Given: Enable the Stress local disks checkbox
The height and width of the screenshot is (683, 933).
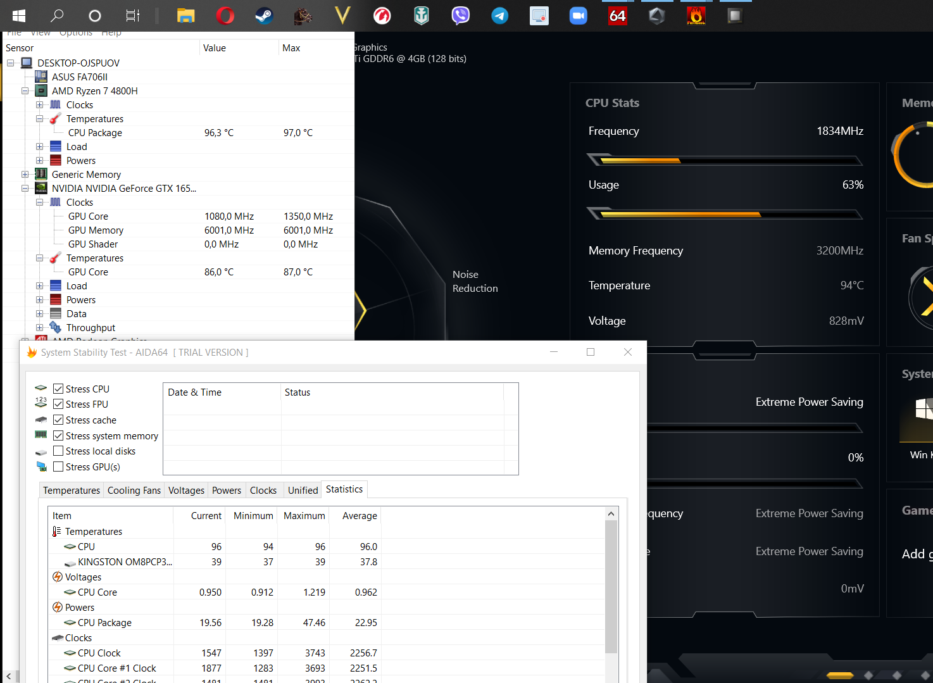Looking at the screenshot, I should tap(58, 451).
